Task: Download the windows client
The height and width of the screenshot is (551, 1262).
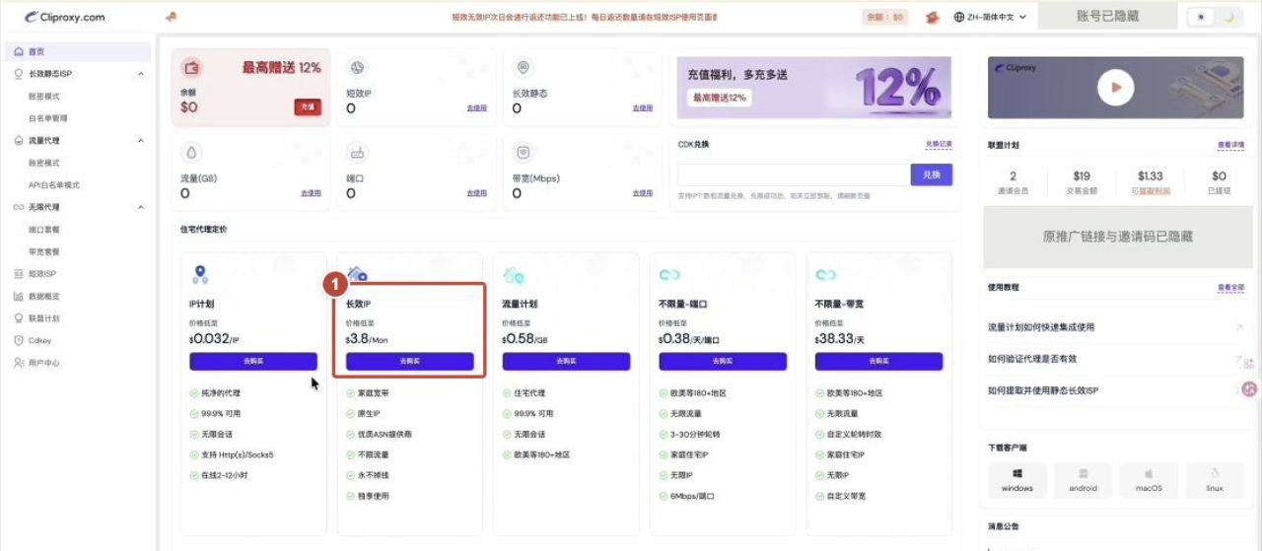Action: coord(1017,480)
